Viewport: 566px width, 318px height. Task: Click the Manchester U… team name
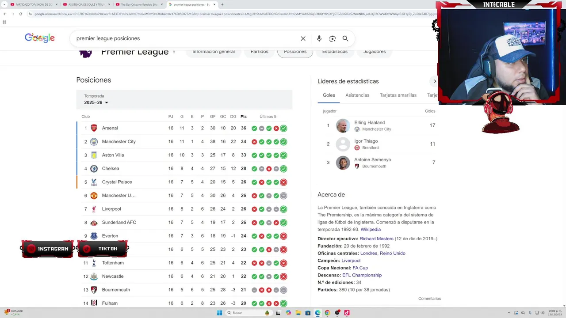click(x=119, y=196)
